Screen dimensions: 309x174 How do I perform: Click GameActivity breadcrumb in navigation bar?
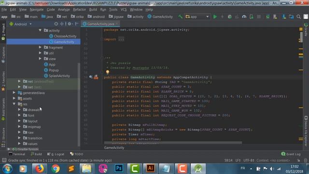tap(160, 17)
